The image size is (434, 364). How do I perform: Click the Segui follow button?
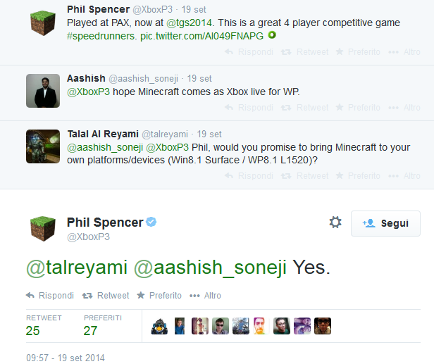[x=385, y=223]
